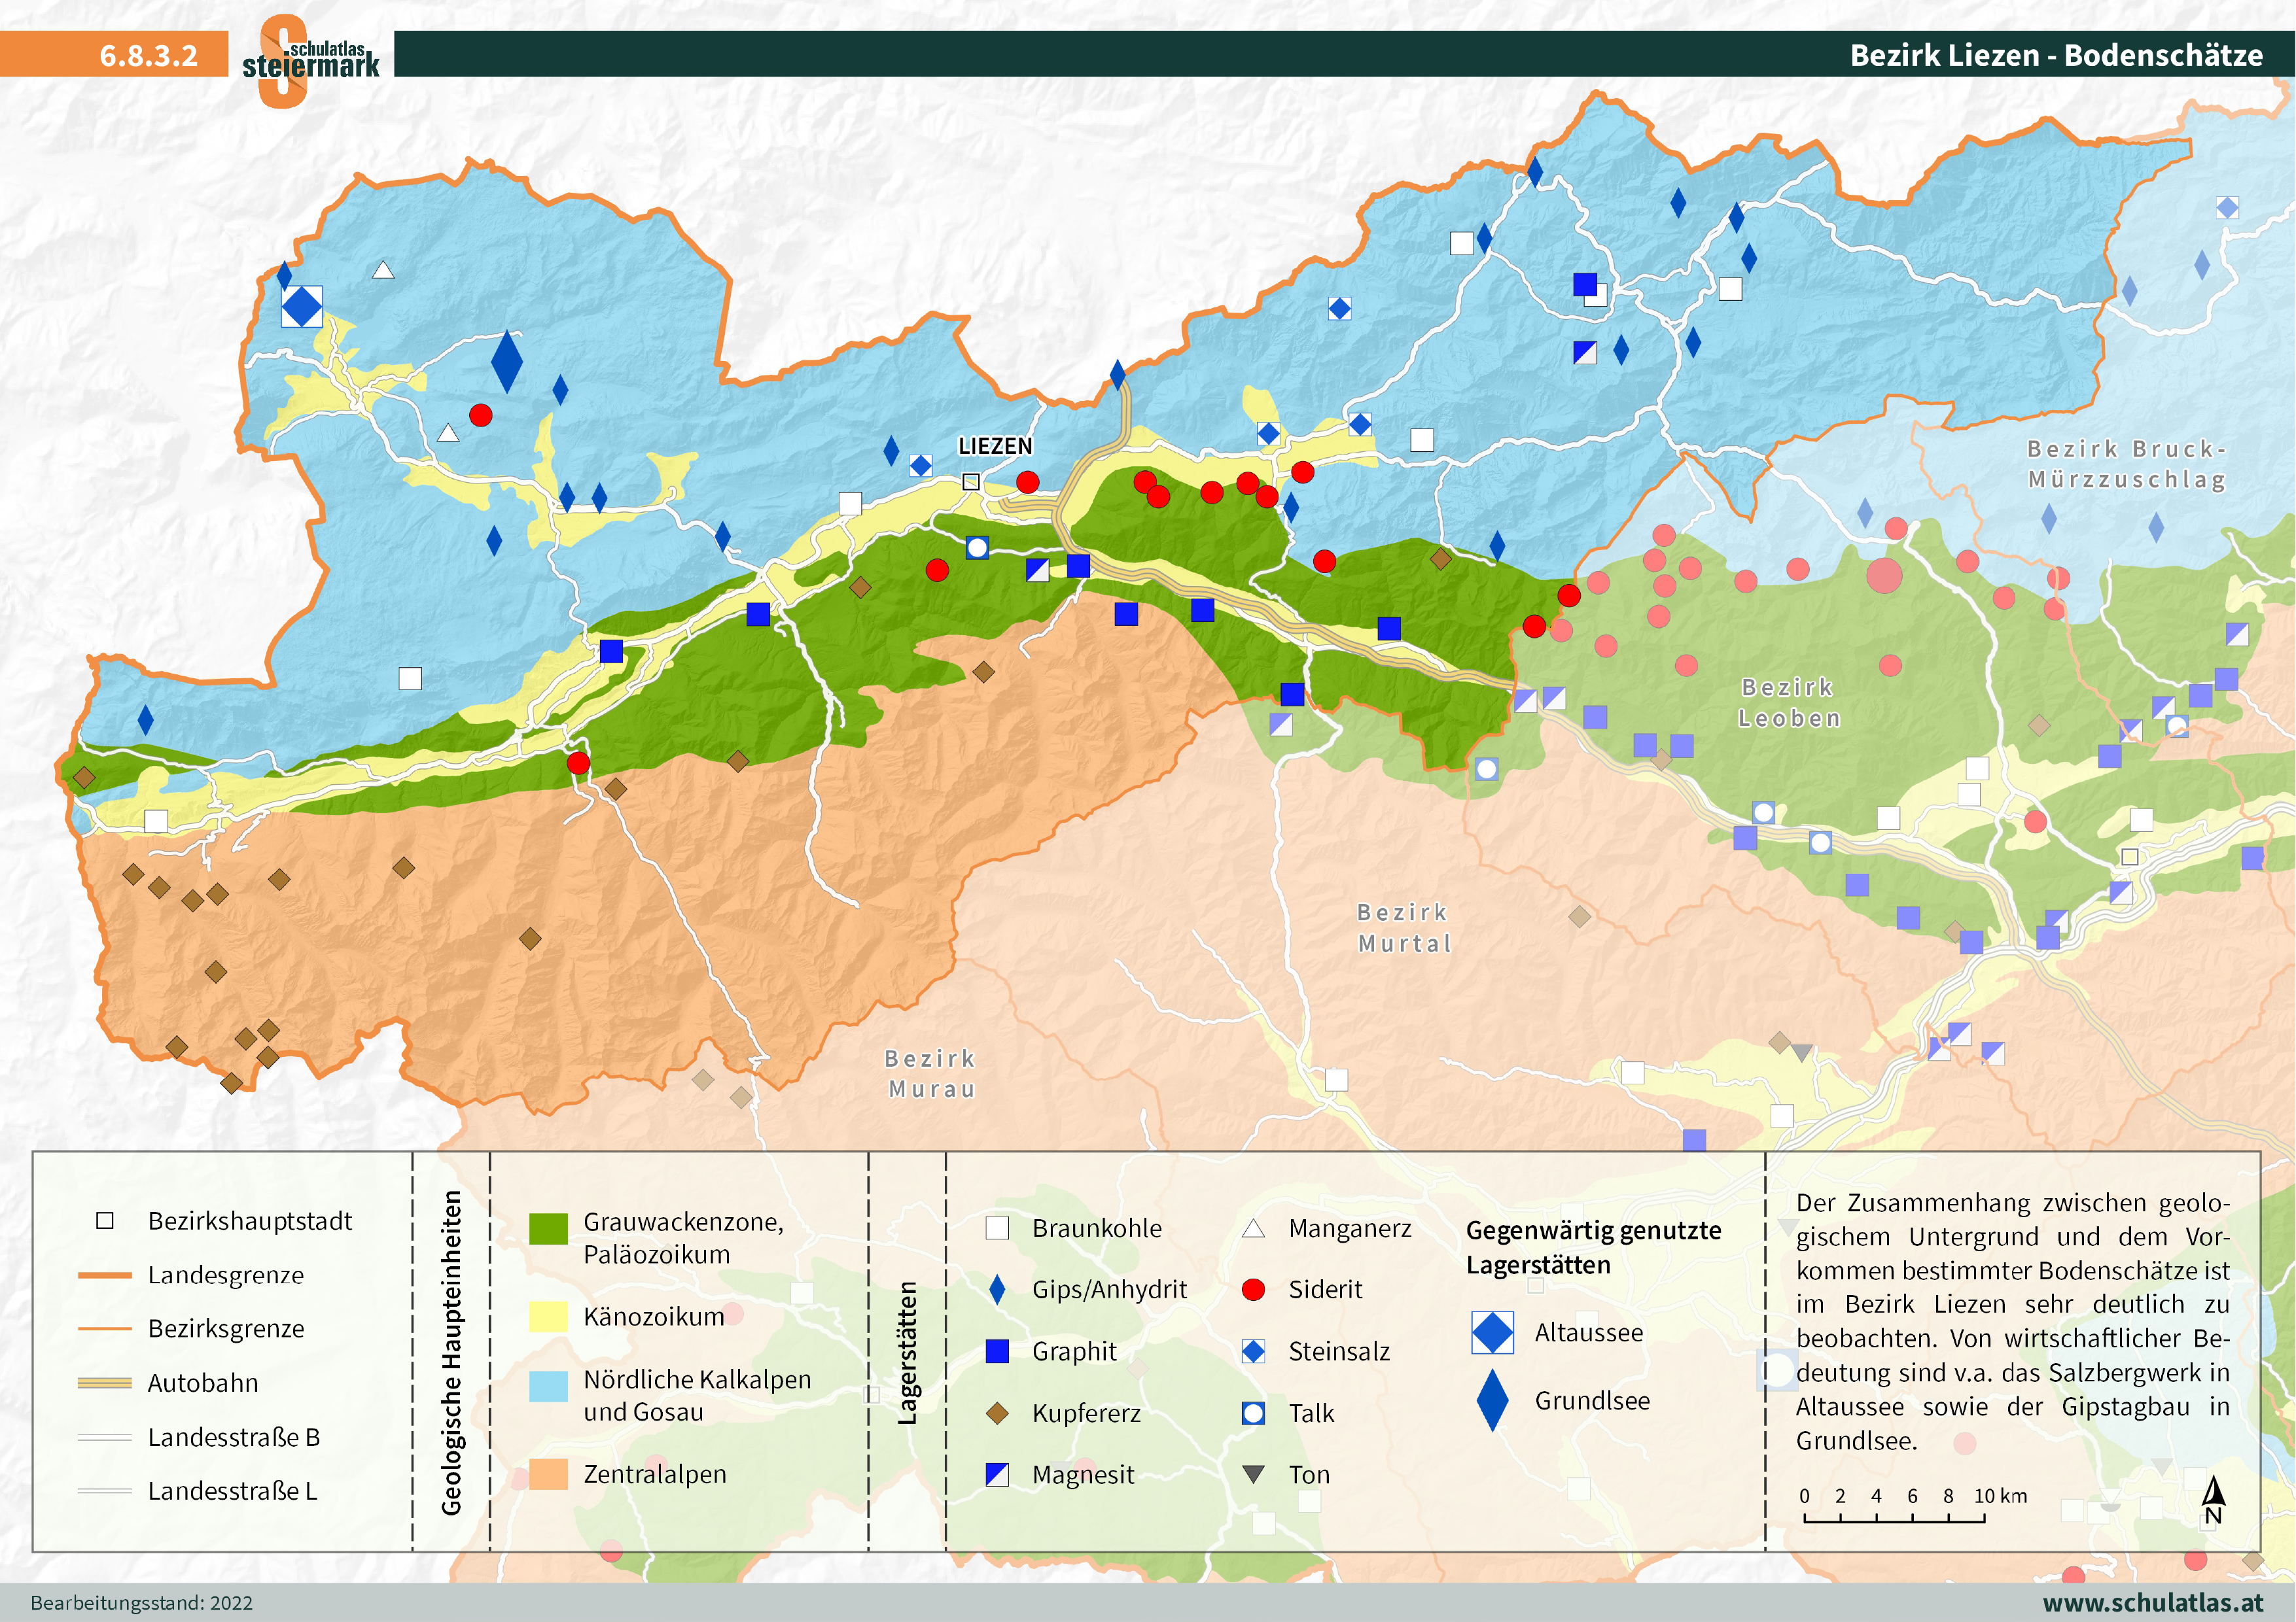Click the Siderit red circle legend icon
Viewport: 2296px width, 1622px height.
tap(1253, 1290)
